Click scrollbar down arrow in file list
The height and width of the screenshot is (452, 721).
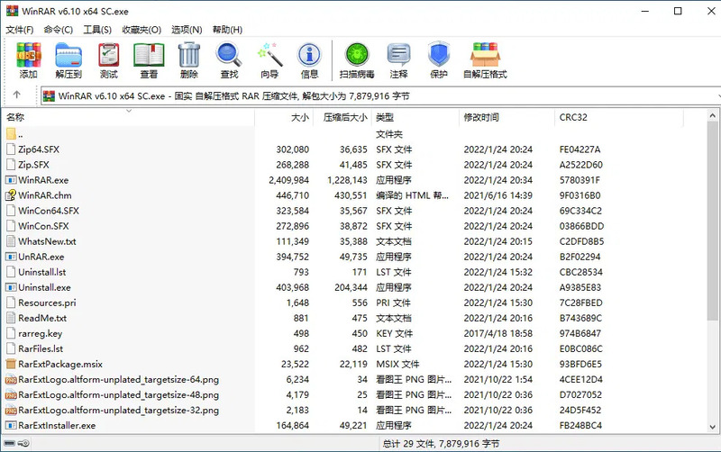pyautogui.click(x=712, y=427)
